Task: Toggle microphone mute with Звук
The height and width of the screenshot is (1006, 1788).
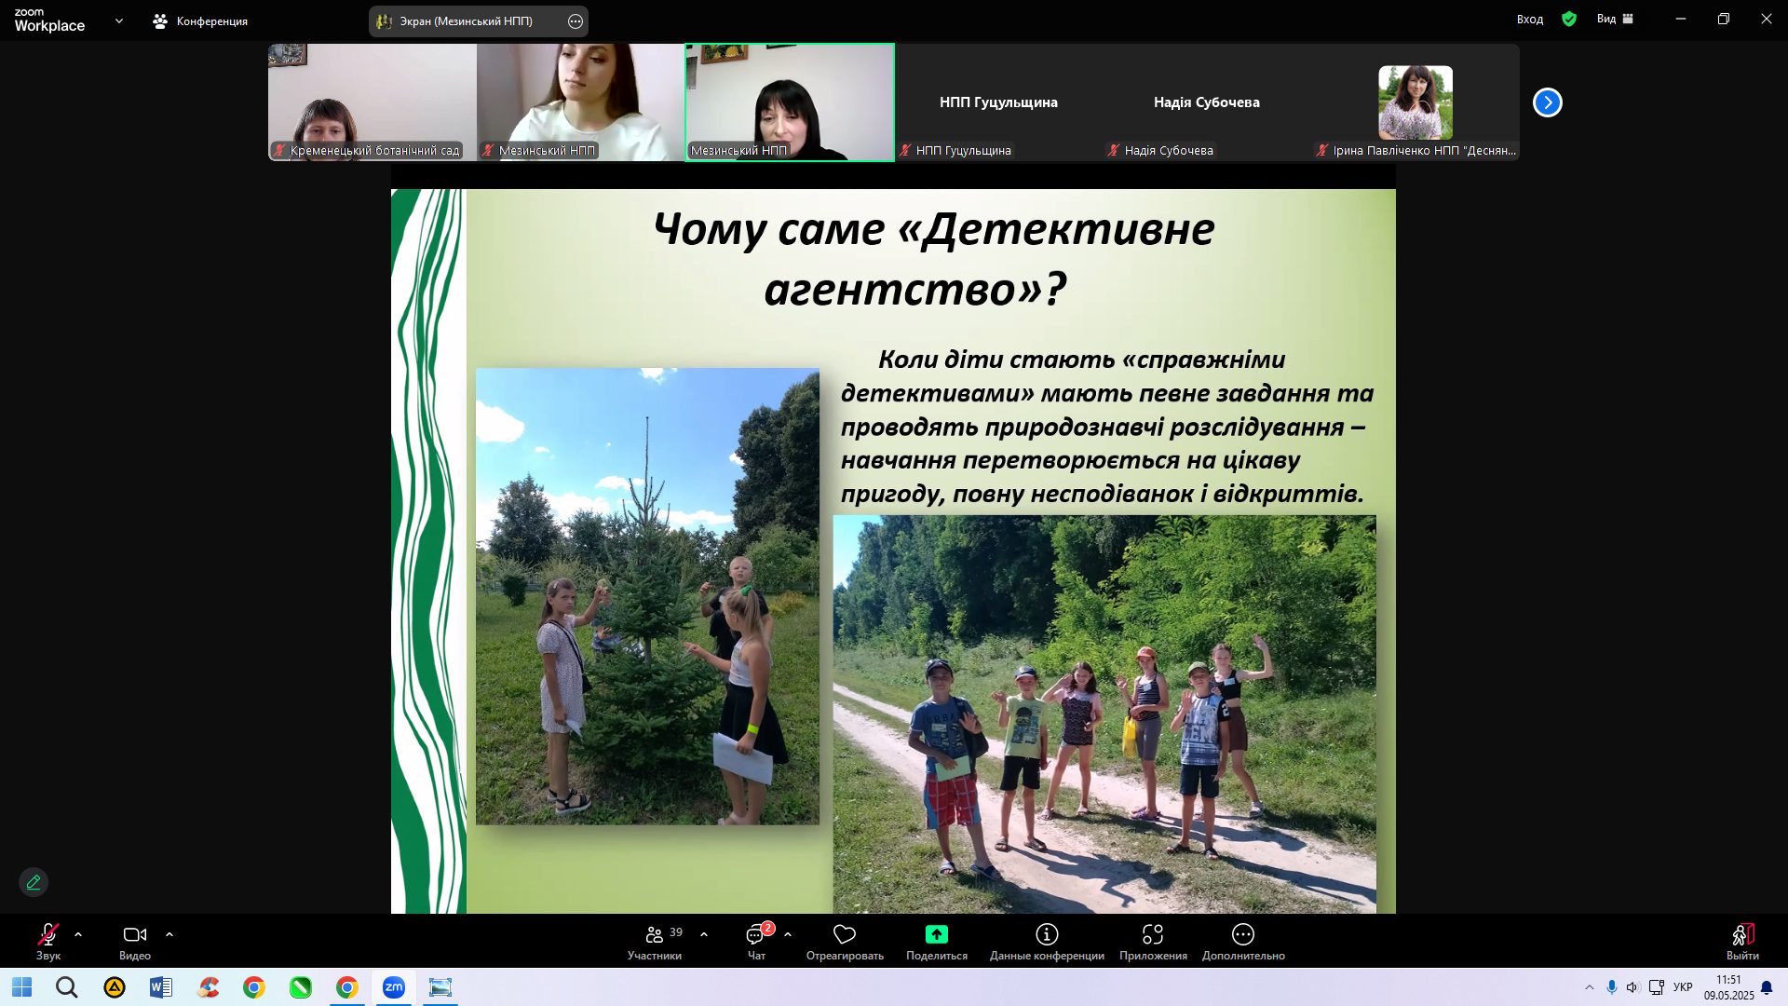Action: click(x=48, y=934)
